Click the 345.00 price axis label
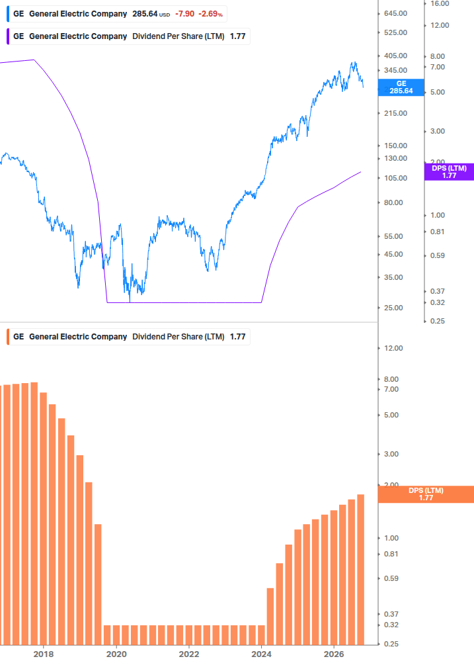This screenshot has height=665, width=474. tap(395, 70)
